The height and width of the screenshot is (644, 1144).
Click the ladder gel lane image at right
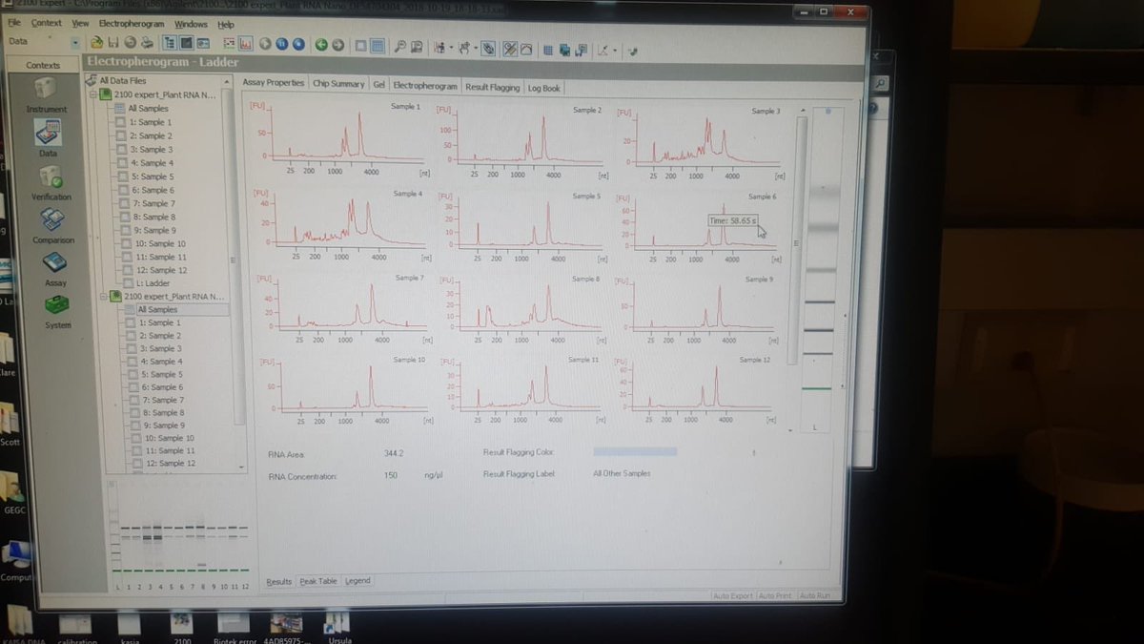coord(818,269)
